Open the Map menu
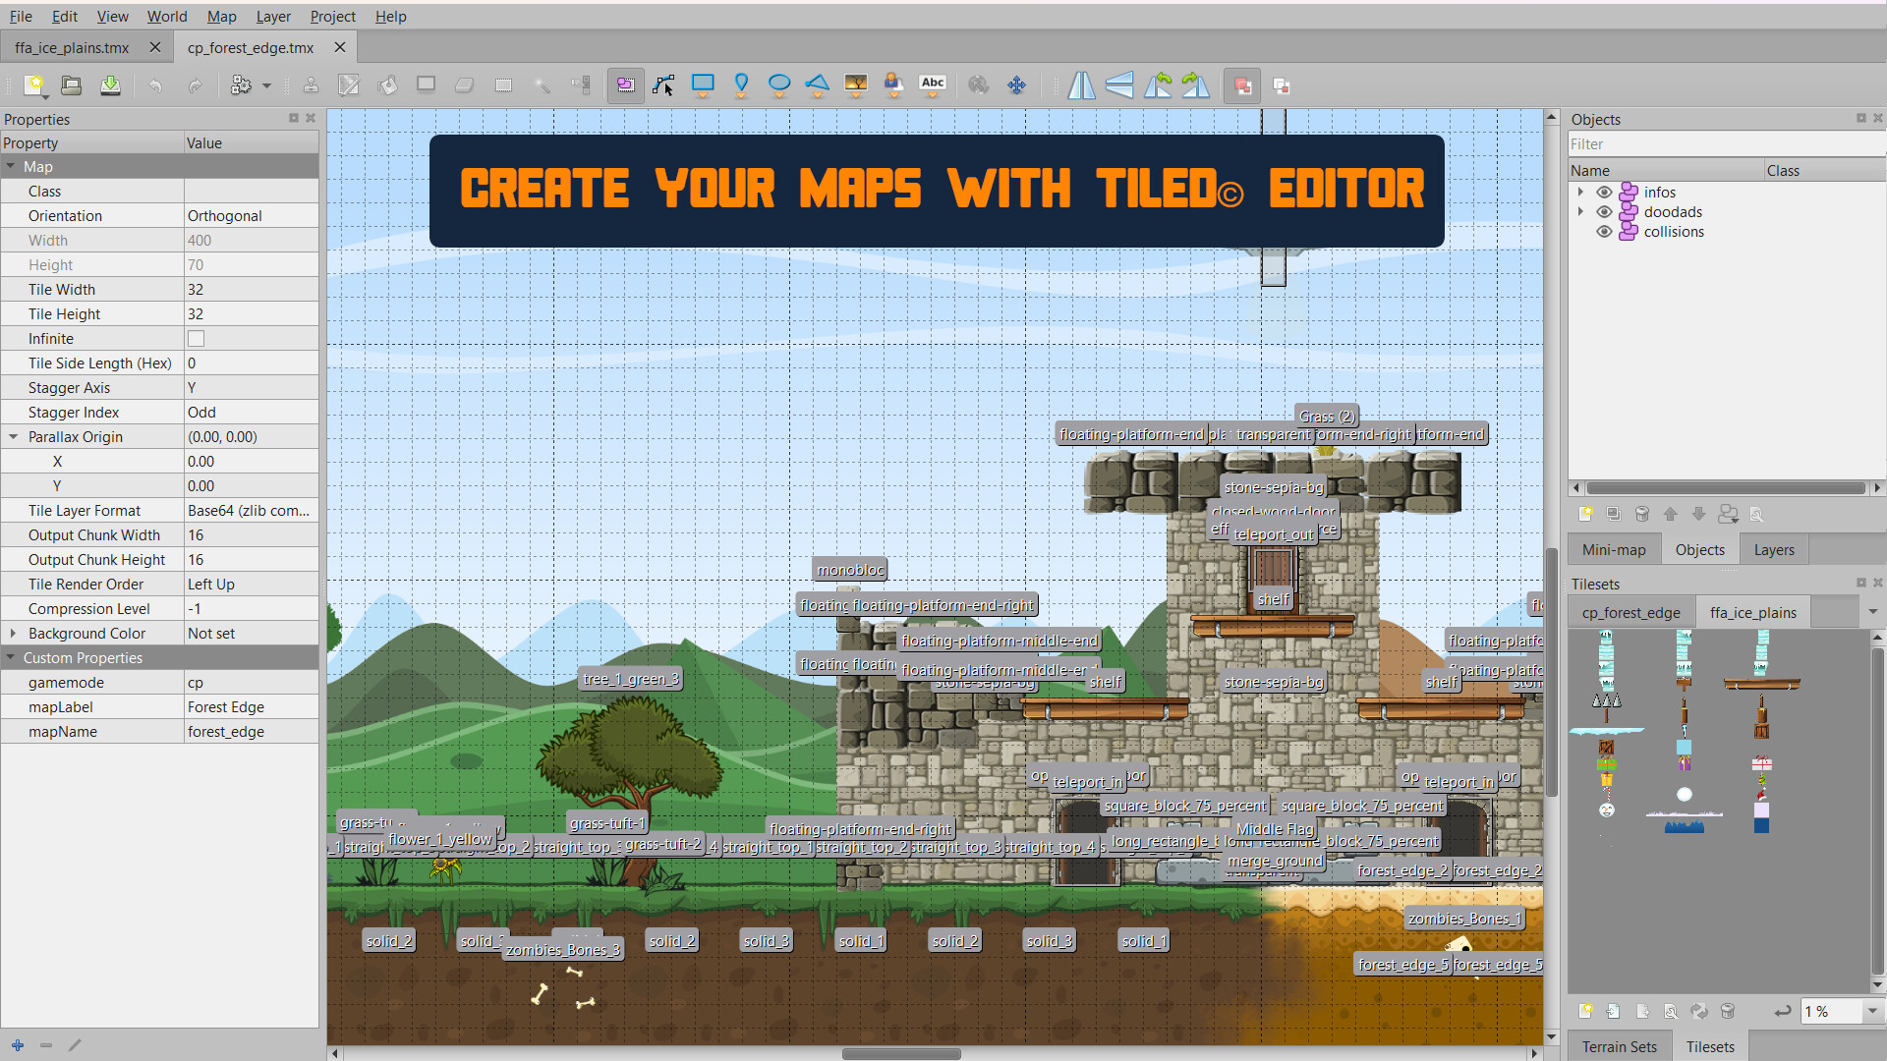The image size is (1887, 1061). coord(221,17)
